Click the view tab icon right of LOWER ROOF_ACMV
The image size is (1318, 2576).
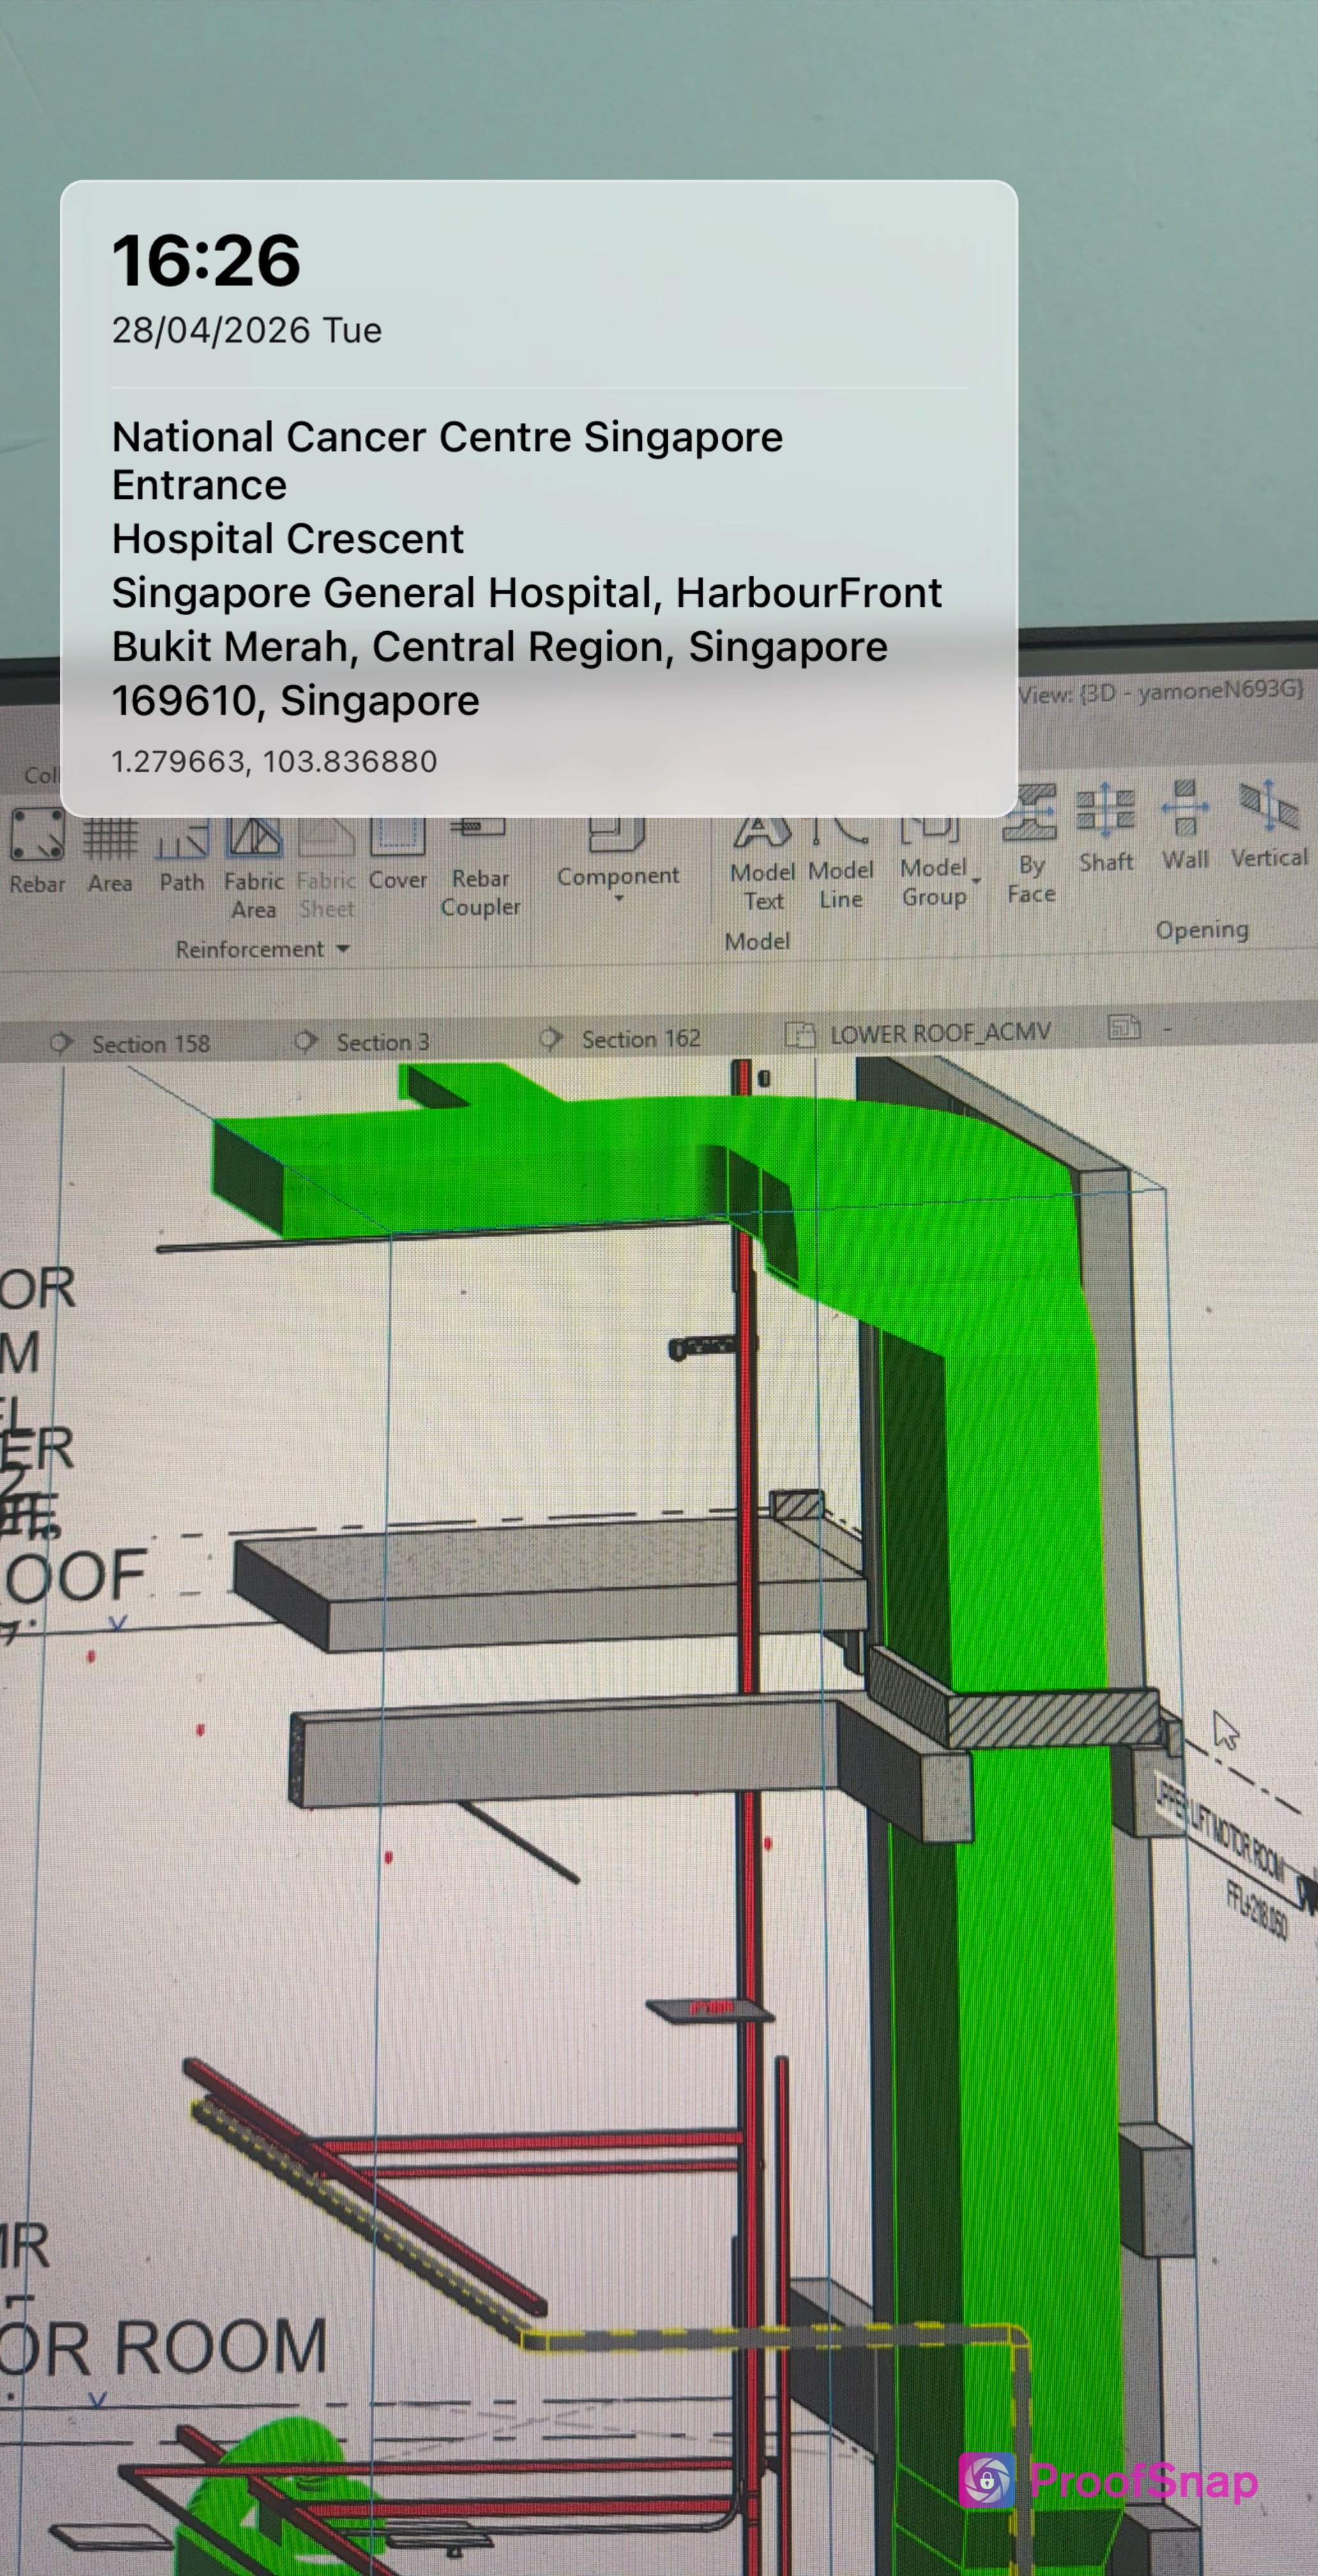point(1124,1027)
